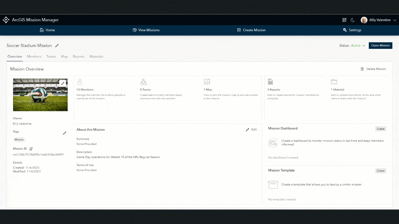Switch to the Materials tab
Image resolution: width=399 pixels, height=224 pixels.
96,57
